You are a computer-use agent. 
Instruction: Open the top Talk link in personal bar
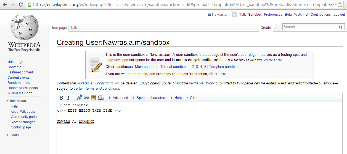click(242, 15)
